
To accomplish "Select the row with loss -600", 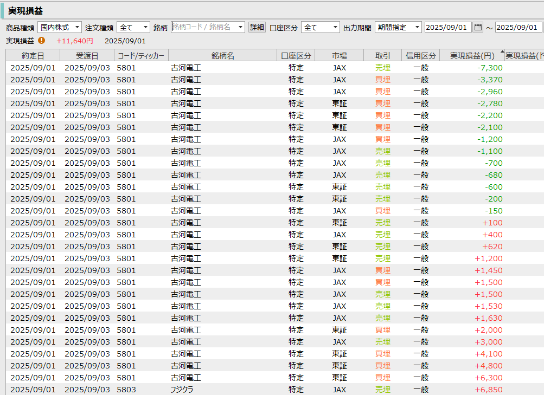I will (x=275, y=187).
